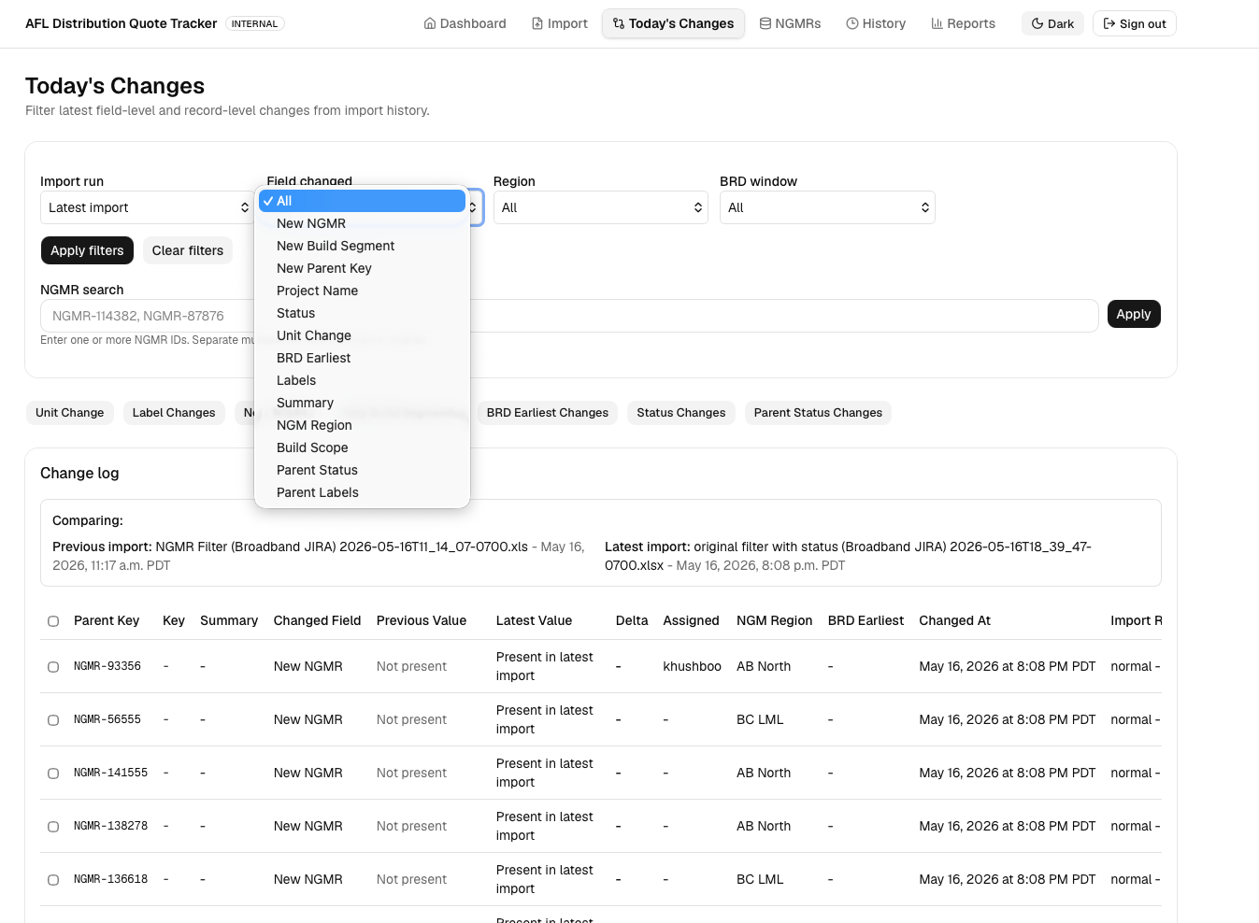The image size is (1259, 923).
Task: Select the Today's Changes tab
Action: 673,23
